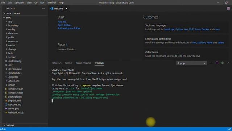
Task: Click the feedback icon in status bar
Action: (x=229, y=129)
